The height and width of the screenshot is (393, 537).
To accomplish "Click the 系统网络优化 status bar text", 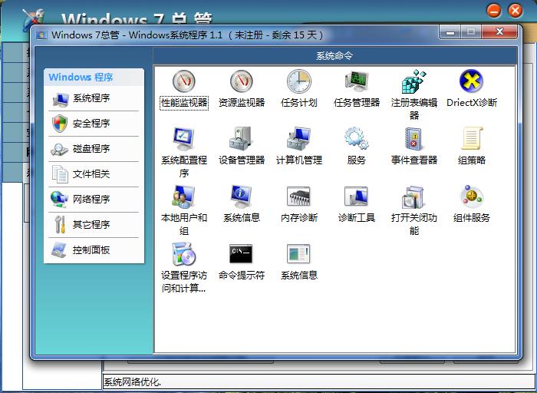I will coord(133,382).
